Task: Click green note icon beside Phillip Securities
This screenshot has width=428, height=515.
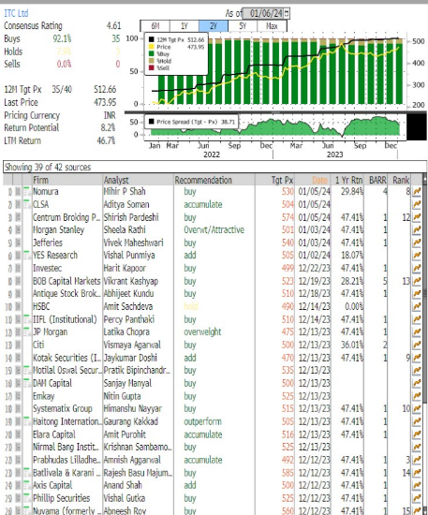Action: click(26, 498)
